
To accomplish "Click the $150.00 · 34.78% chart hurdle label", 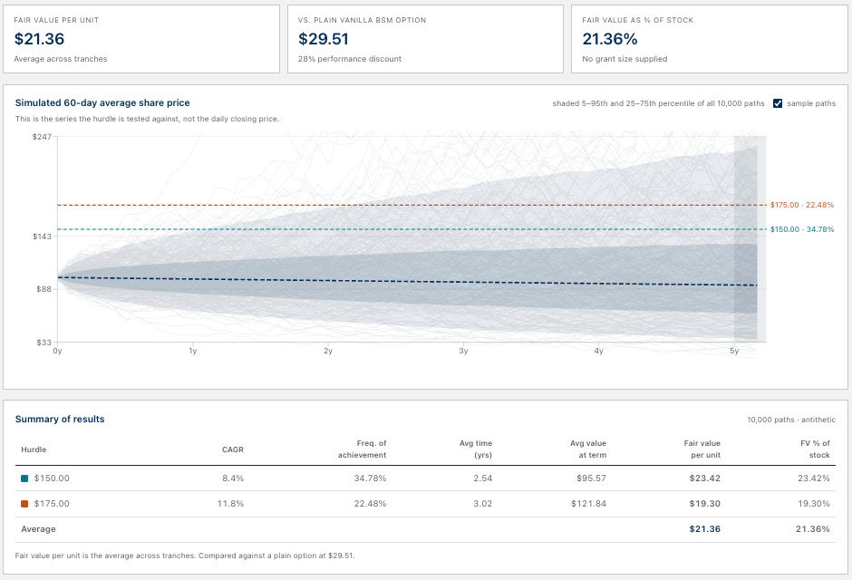I will [x=802, y=229].
